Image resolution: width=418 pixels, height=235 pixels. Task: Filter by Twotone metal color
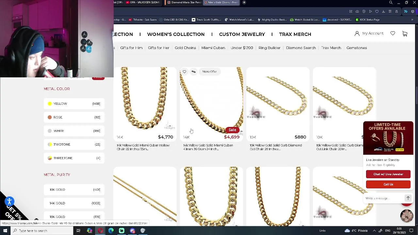[x=74, y=144]
